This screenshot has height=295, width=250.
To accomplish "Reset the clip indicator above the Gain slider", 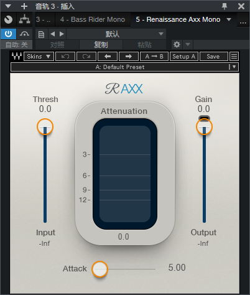I will click(x=204, y=118).
